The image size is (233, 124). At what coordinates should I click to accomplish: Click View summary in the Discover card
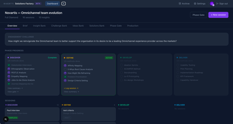click(x=15, y=88)
